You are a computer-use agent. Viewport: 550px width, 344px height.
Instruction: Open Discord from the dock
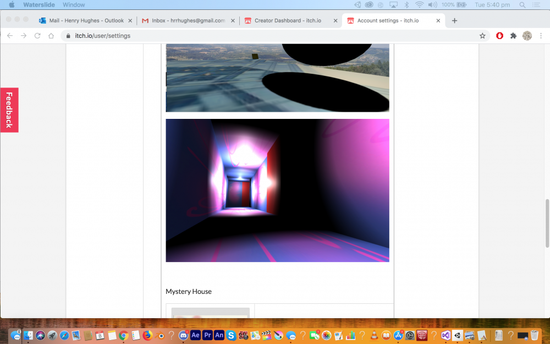pos(184,335)
